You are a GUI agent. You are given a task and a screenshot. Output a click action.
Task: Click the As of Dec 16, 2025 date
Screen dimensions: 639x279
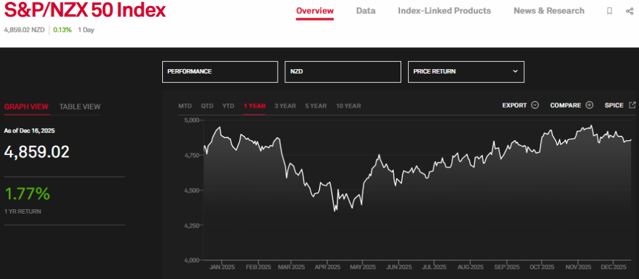29,131
